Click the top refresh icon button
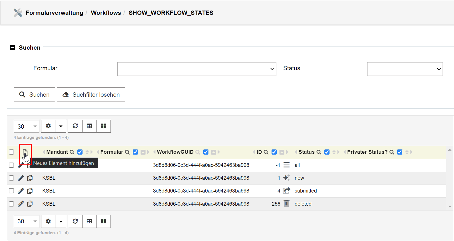This screenshot has width=454, height=241. tap(75, 126)
